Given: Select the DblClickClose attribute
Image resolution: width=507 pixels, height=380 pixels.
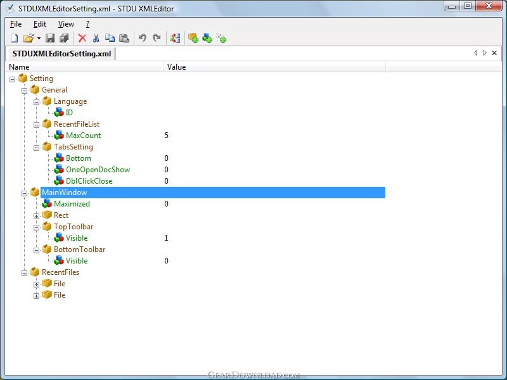Looking at the screenshot, I should tap(89, 181).
